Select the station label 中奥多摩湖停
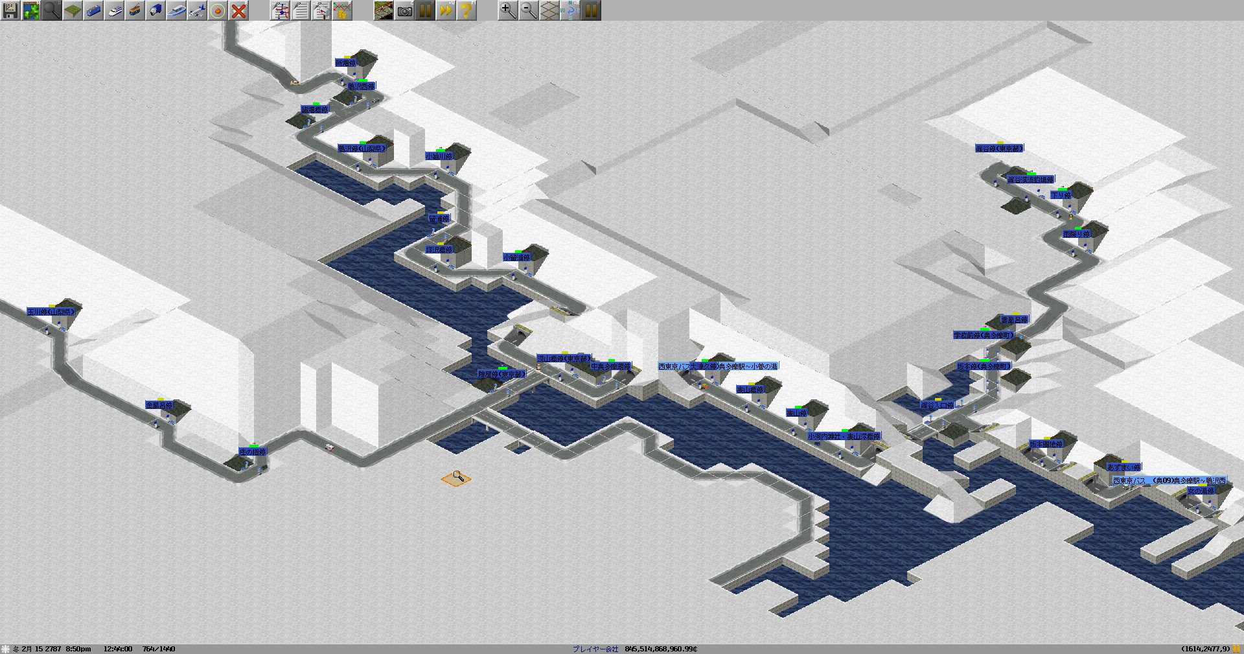Viewport: 1244px width, 654px height. click(610, 366)
